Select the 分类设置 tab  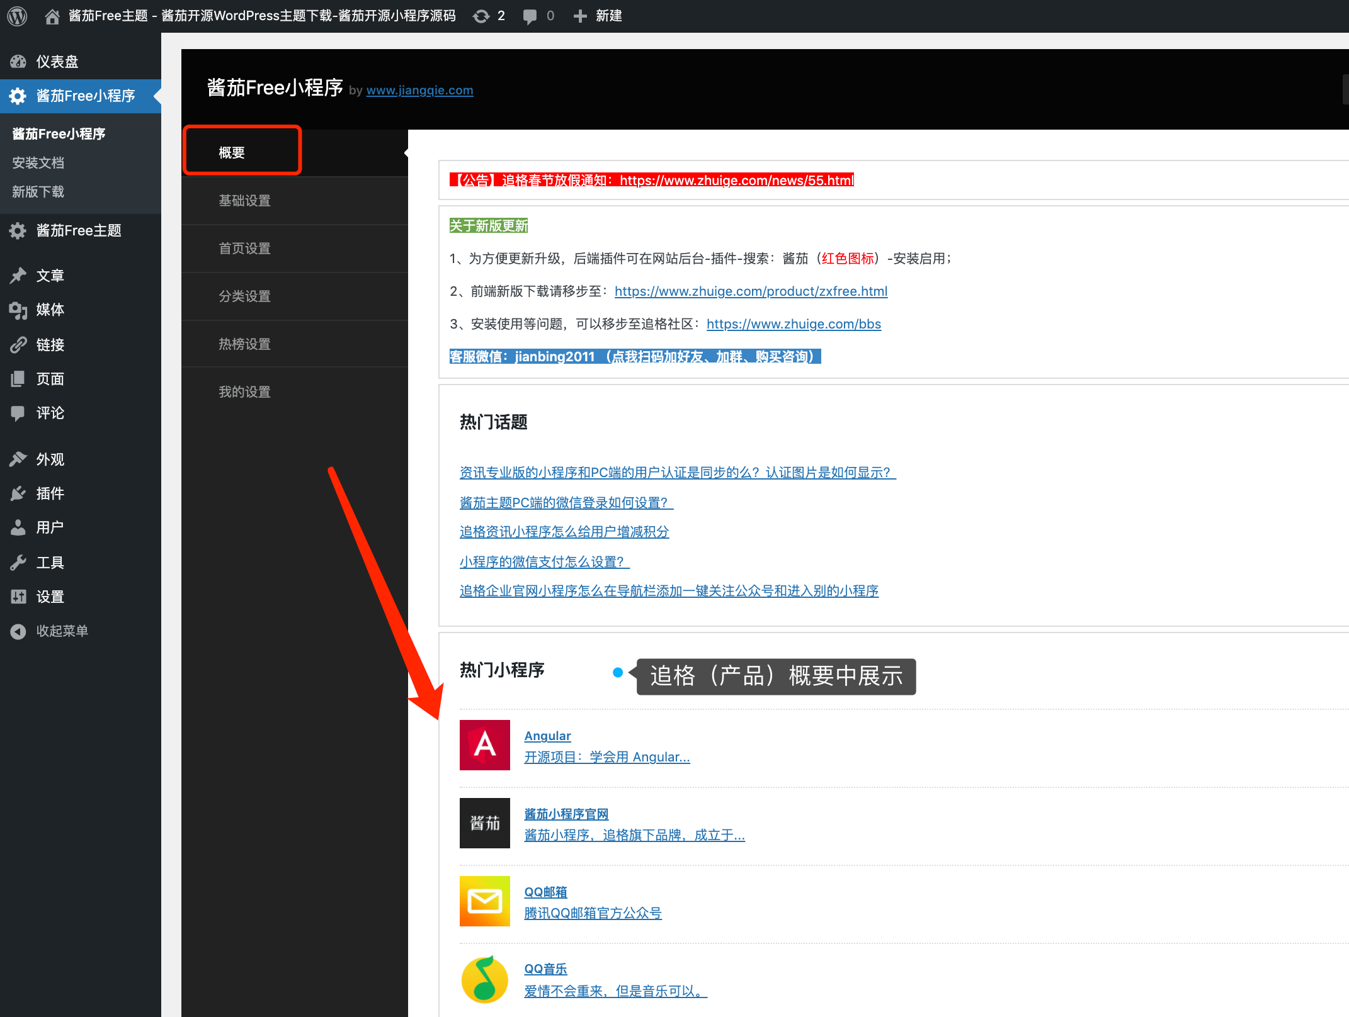[295, 296]
